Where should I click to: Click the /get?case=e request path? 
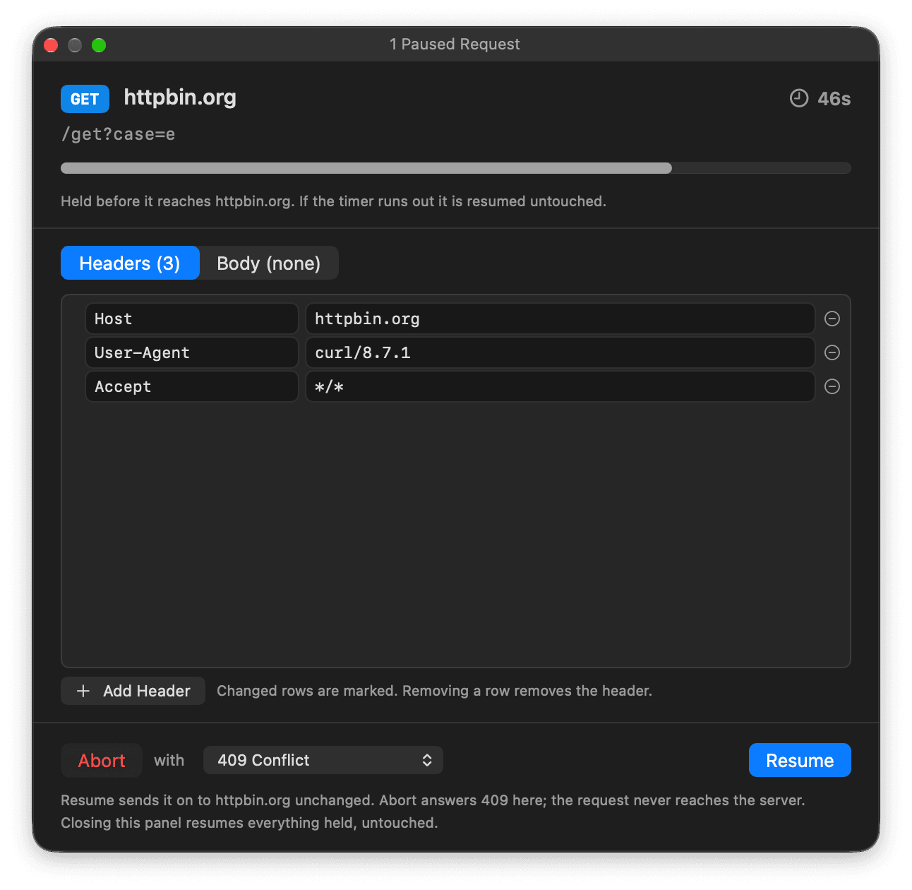pos(118,134)
